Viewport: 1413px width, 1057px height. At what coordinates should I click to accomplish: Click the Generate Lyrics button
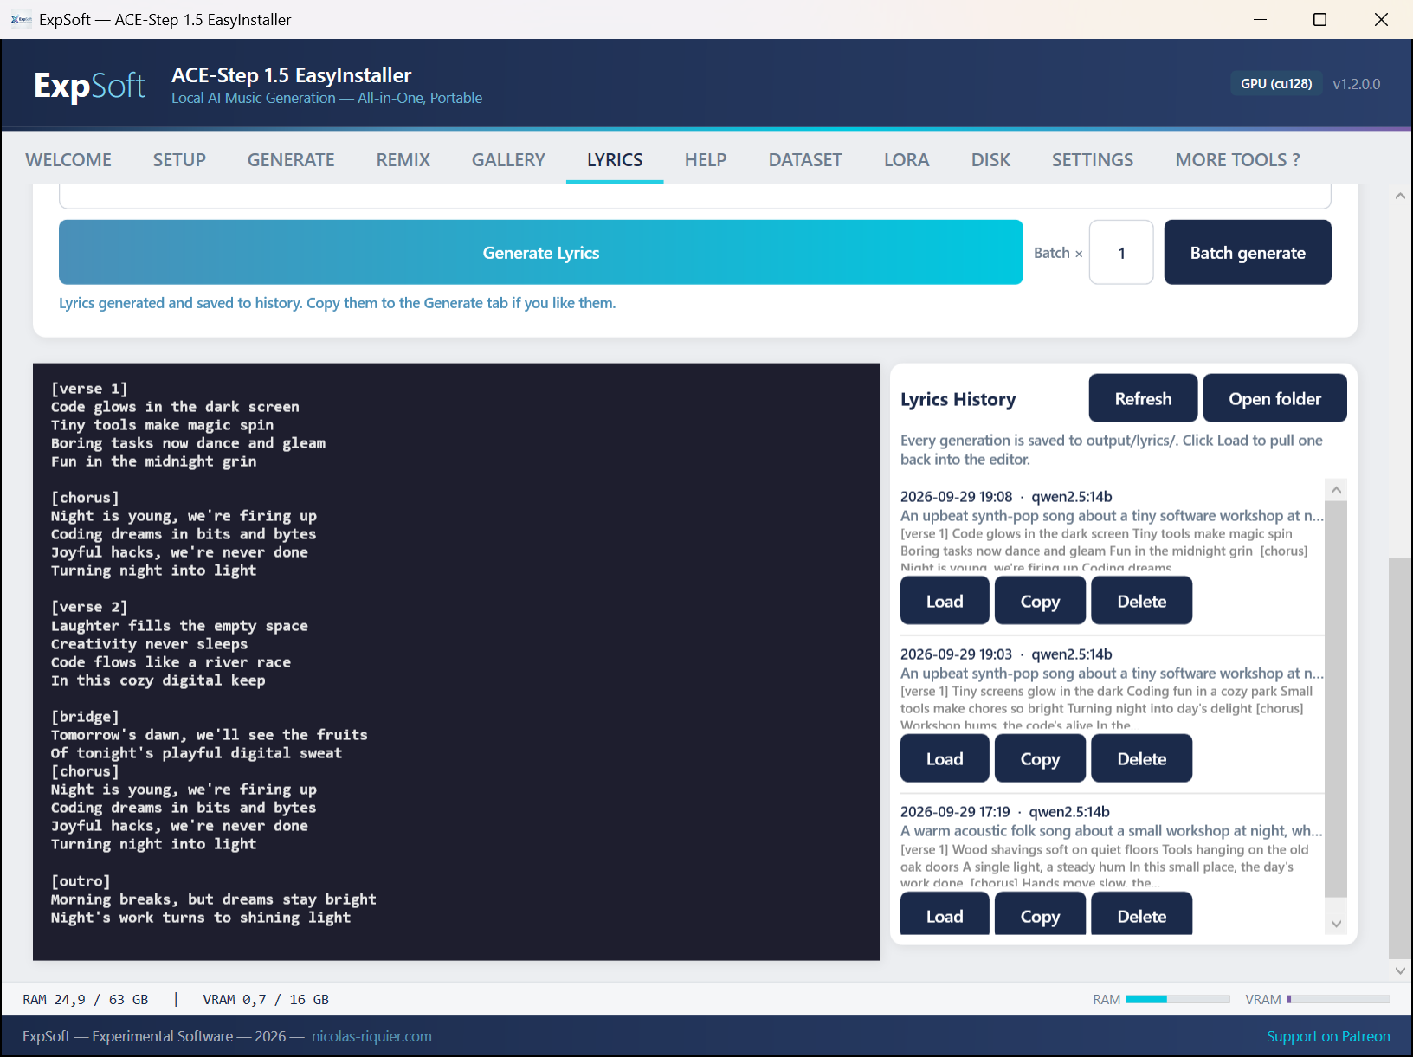[x=541, y=252]
